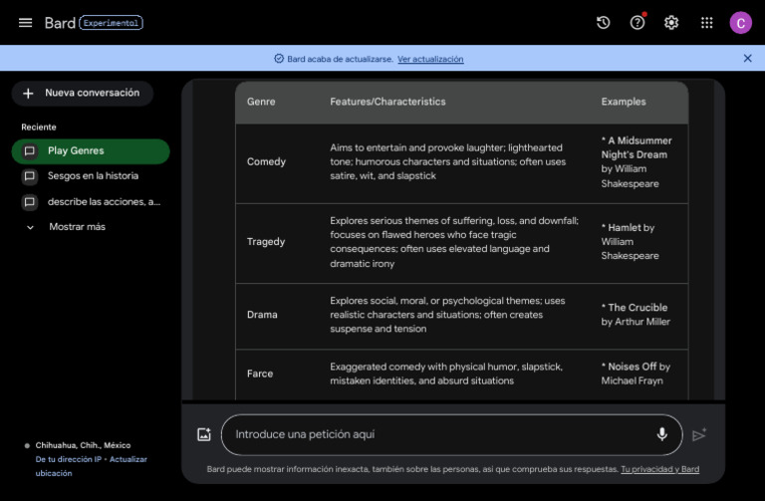Image resolution: width=765 pixels, height=501 pixels.
Task: Click the send prompt arrow icon
Action: (699, 434)
